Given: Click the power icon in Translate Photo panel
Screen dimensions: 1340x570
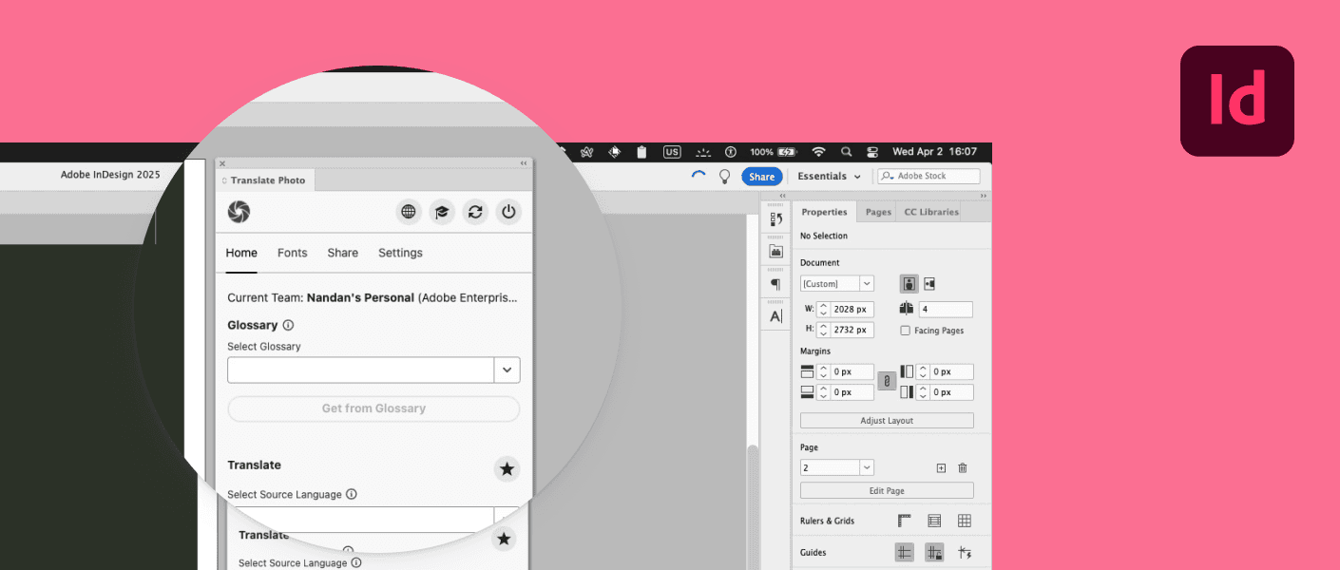Looking at the screenshot, I should [x=508, y=212].
